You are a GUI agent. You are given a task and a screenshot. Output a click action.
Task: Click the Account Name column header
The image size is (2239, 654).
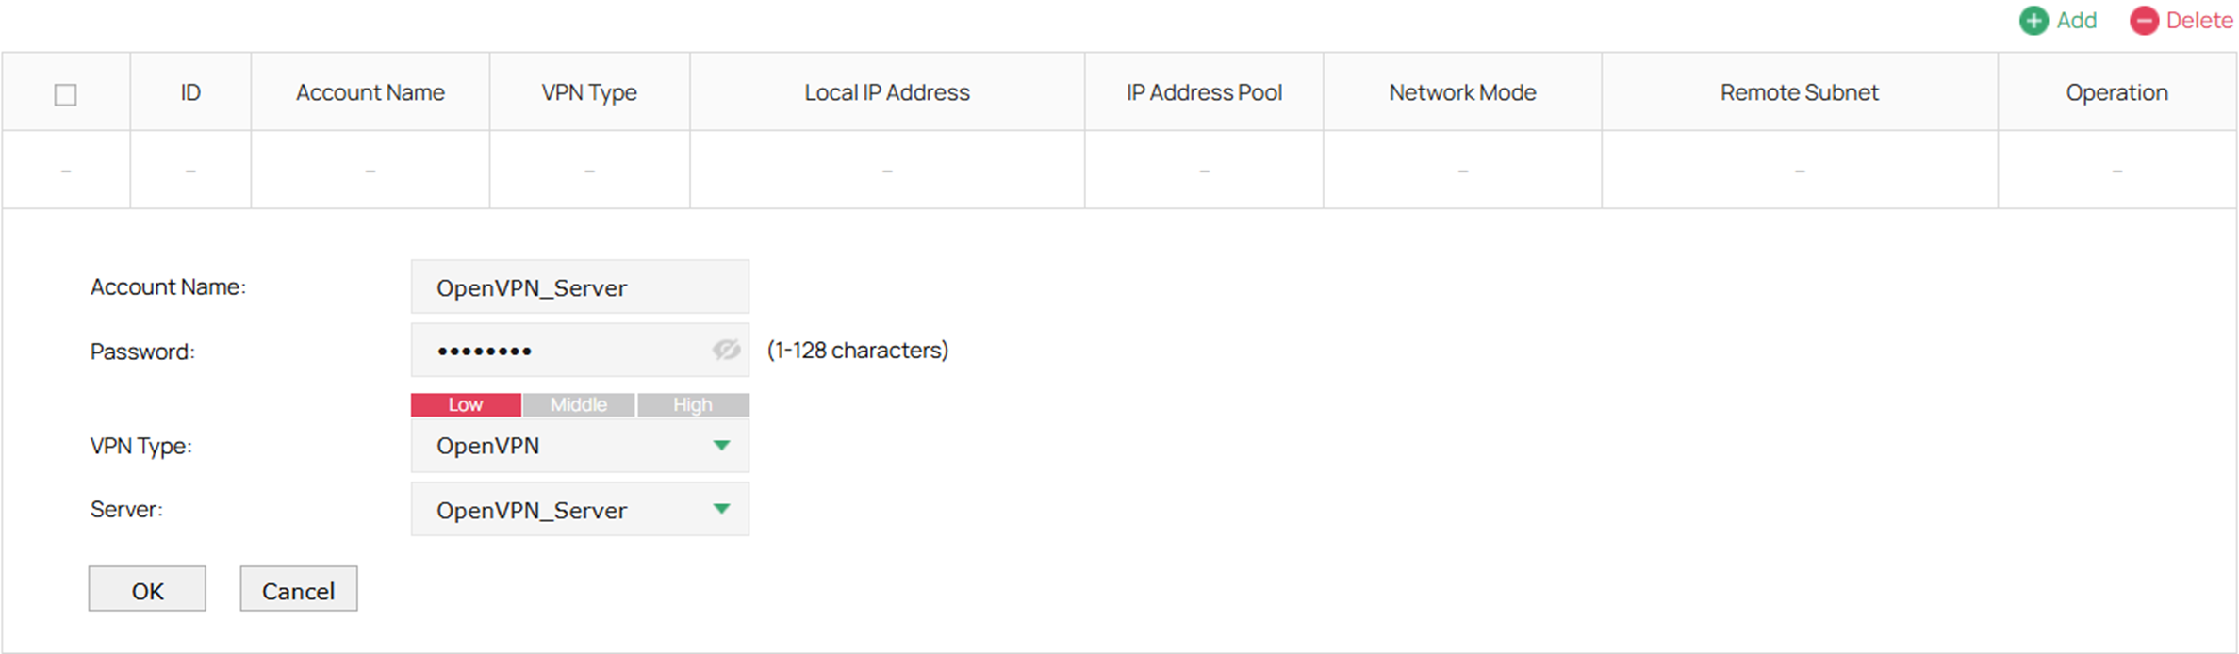(370, 91)
